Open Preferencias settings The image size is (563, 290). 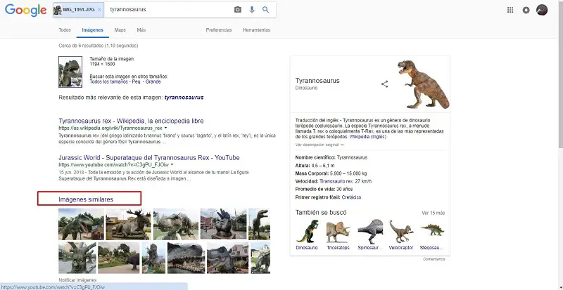pos(219,30)
